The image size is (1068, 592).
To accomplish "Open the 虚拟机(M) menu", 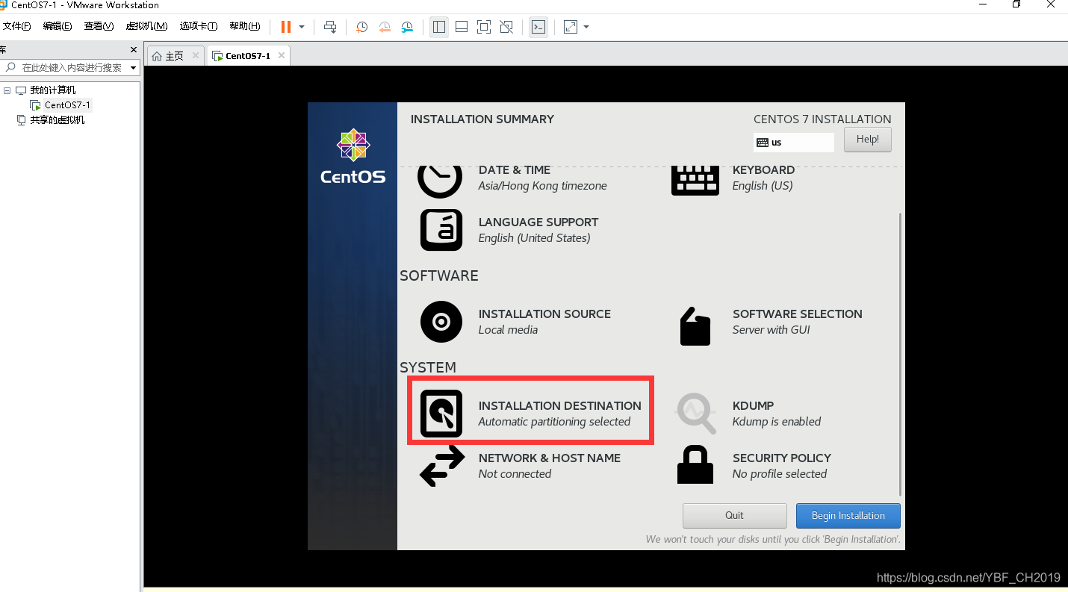I will (x=146, y=26).
